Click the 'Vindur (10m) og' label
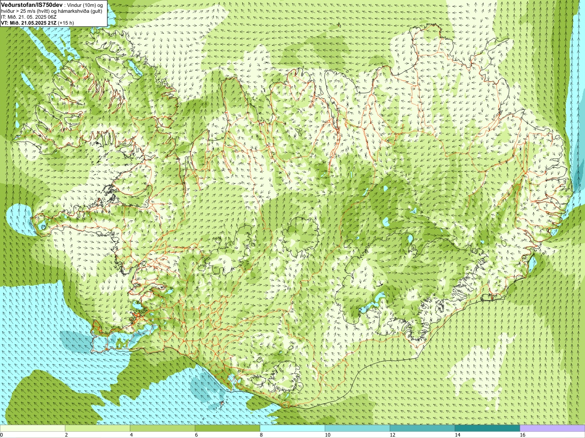585x438 pixels. point(85,5)
